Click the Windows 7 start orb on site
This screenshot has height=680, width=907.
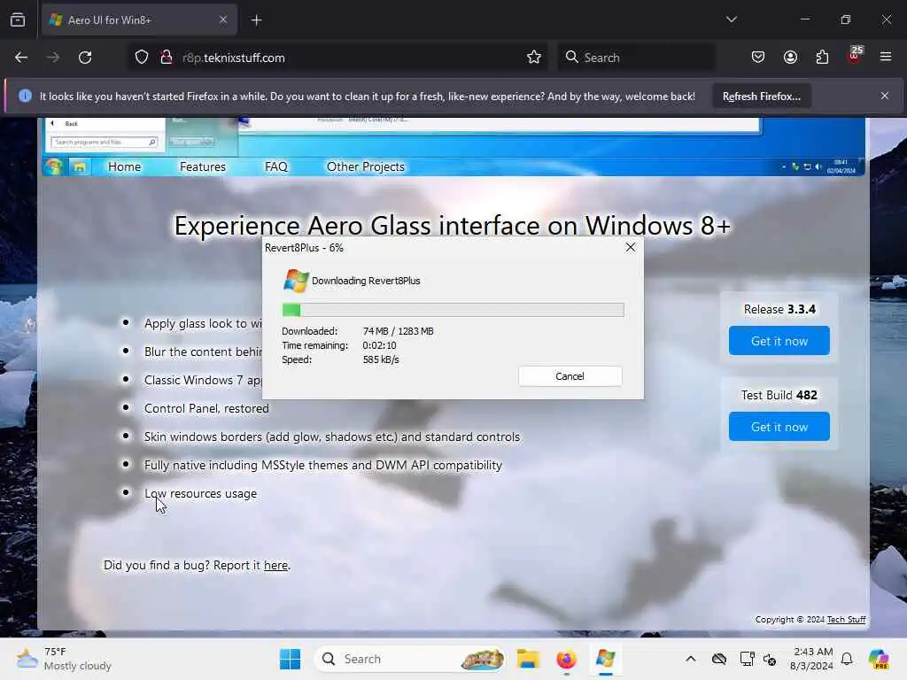point(54,166)
